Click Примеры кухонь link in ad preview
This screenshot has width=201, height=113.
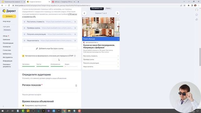[101, 60]
